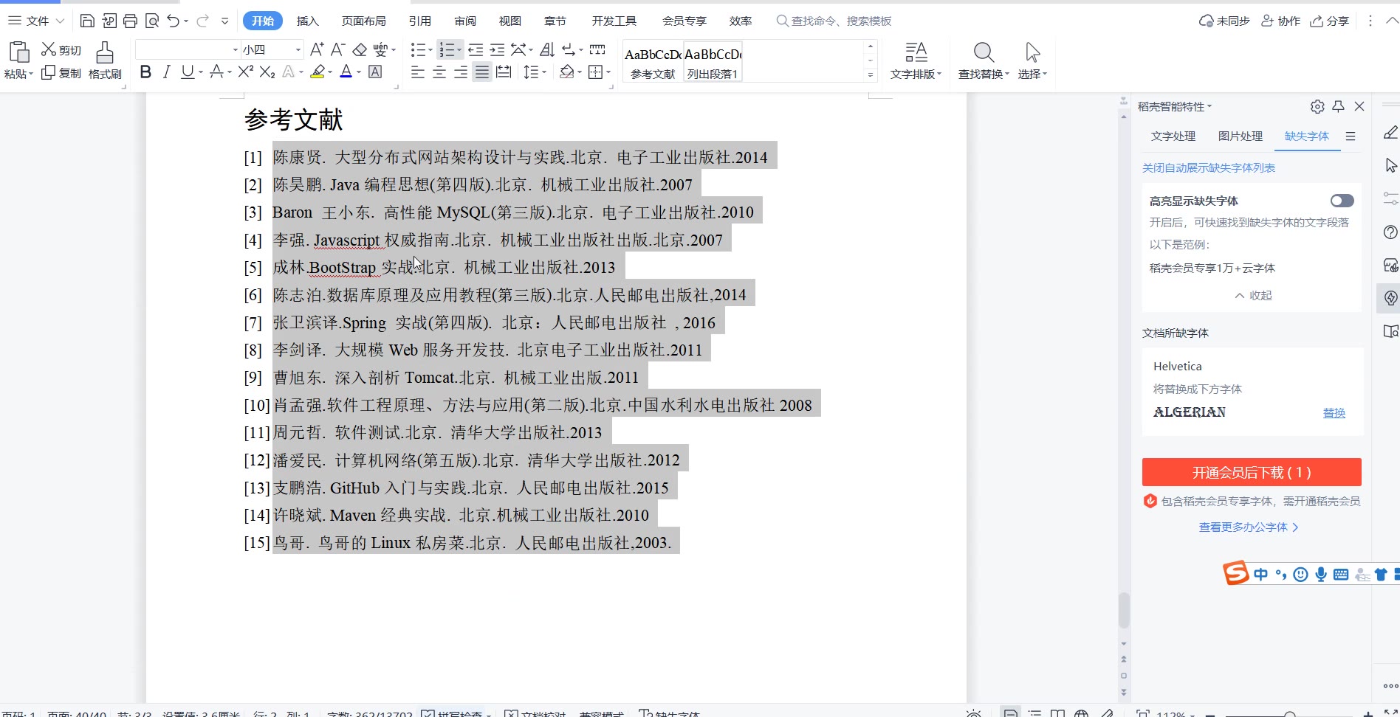Toggle Italic formatting
This screenshot has height=717, width=1400.
pyautogui.click(x=166, y=72)
